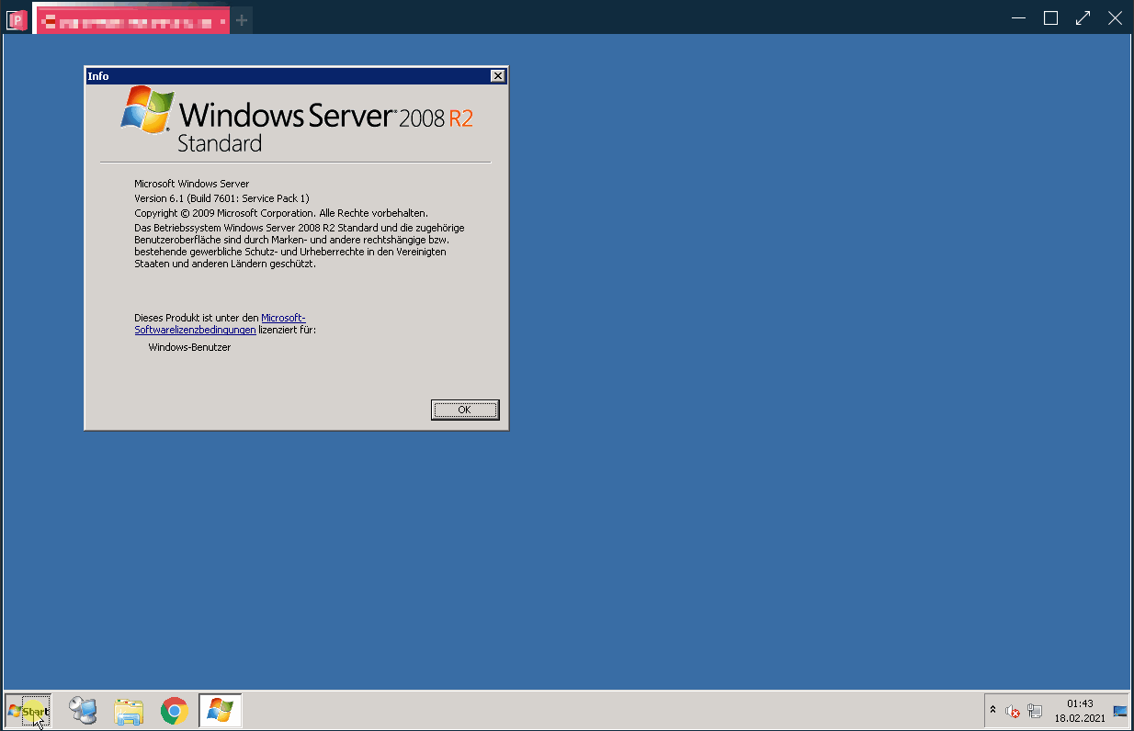Open the muted volume tray icon
Viewport: 1134px width, 731px height.
pos(1013,711)
